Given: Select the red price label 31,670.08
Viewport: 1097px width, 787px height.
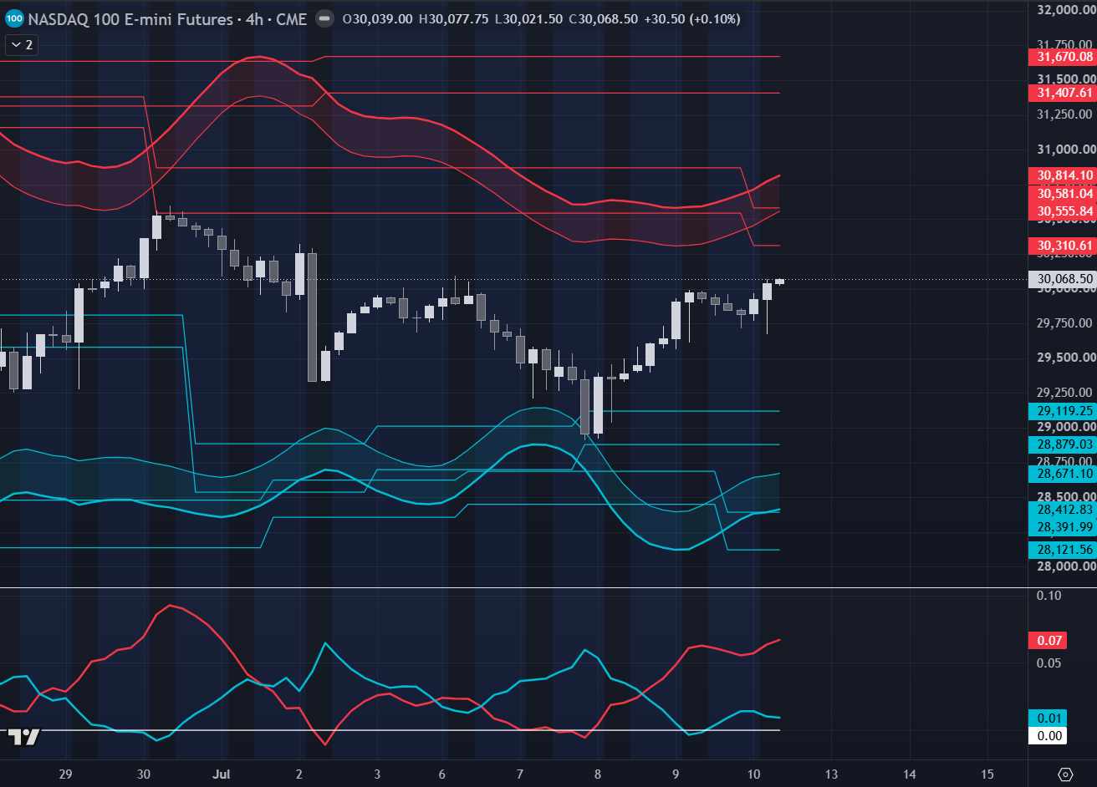Looking at the screenshot, I should click(x=1064, y=57).
